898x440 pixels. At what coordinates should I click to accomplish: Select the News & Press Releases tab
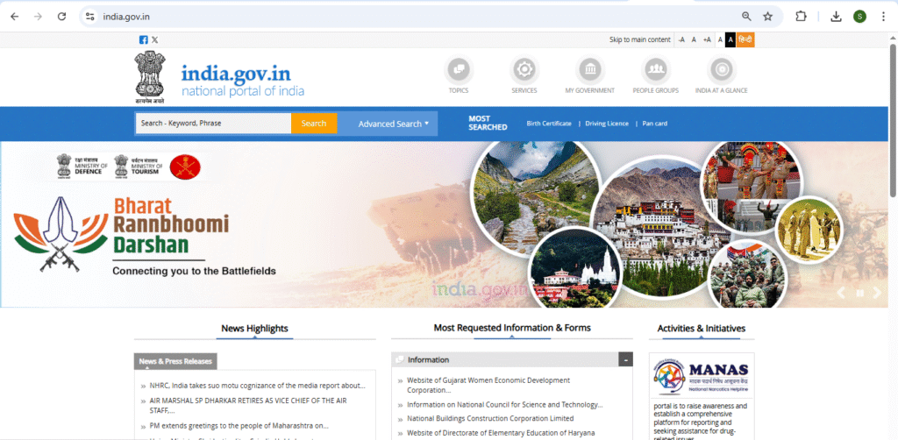pos(175,361)
